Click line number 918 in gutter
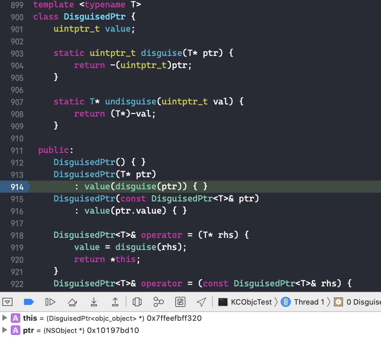 pos(17,235)
